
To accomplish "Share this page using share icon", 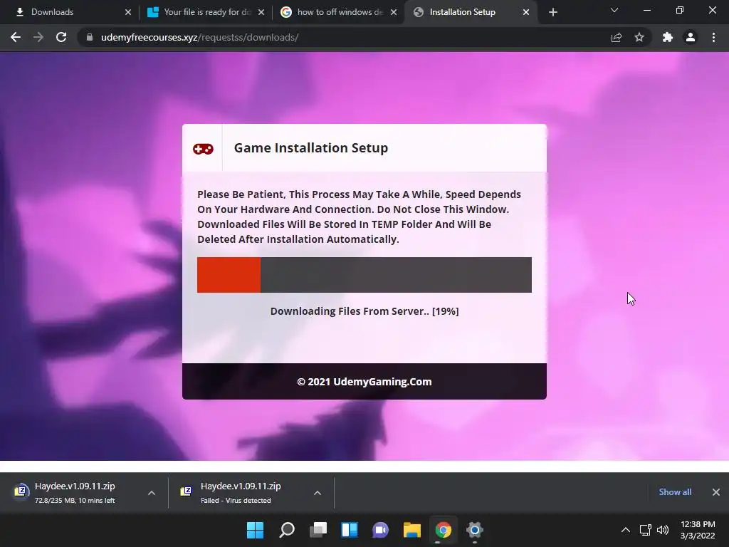I will tap(617, 37).
